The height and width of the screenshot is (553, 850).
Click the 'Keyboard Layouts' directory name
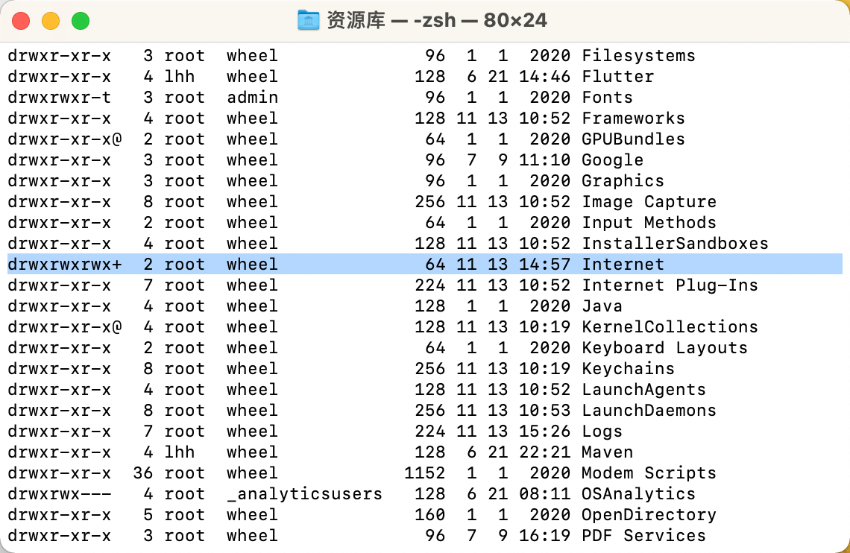pos(664,348)
